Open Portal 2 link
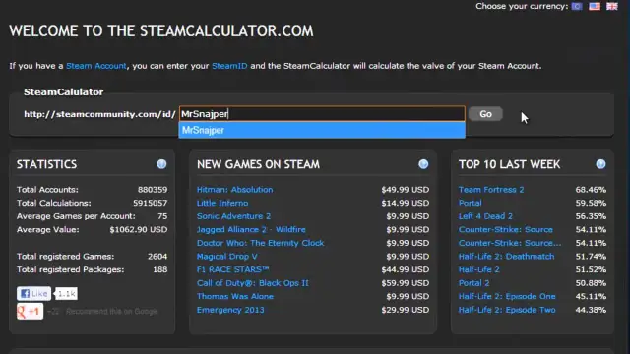This screenshot has width=630, height=354. coord(474,283)
